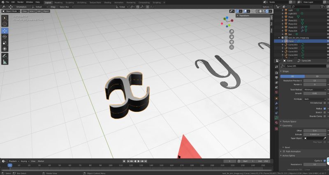Toggle the Radius checkbox

click(x=324, y=108)
